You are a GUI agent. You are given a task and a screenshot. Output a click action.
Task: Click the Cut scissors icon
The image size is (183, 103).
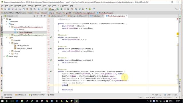click(x=20, y=9)
